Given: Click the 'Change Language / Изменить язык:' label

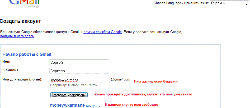Looking at the screenshot, I should point(181,3).
